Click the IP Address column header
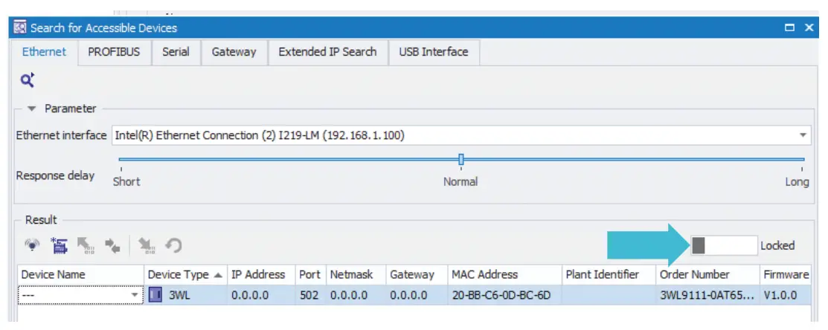 pos(261,275)
